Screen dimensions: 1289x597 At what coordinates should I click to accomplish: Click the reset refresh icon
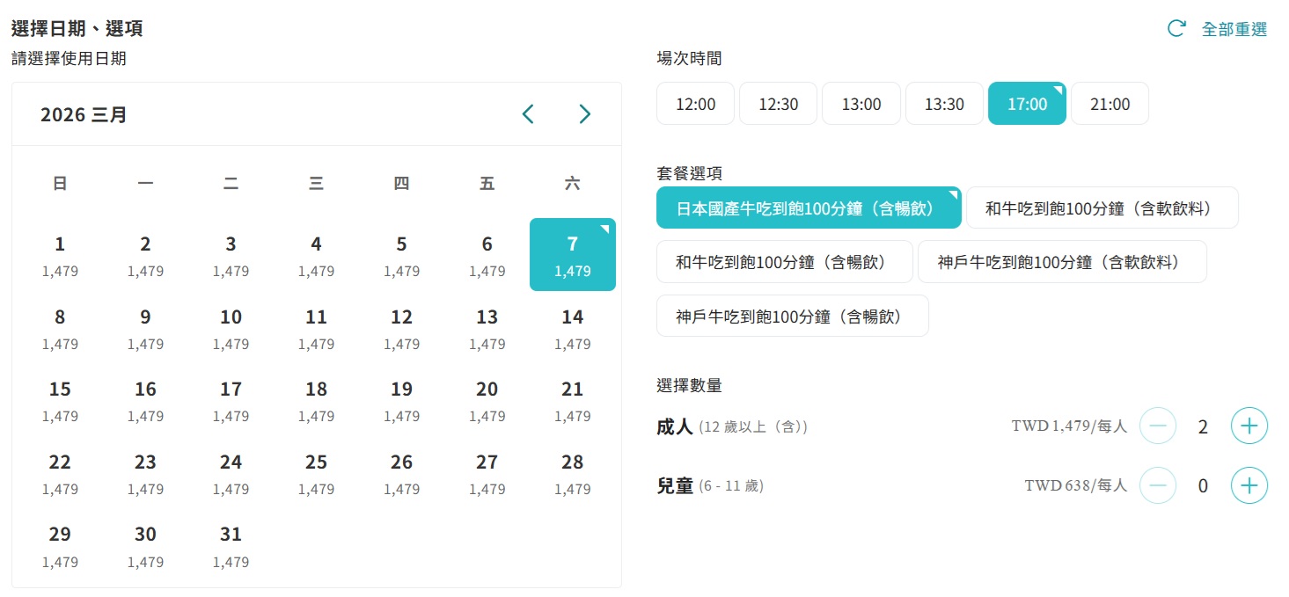tap(1175, 29)
